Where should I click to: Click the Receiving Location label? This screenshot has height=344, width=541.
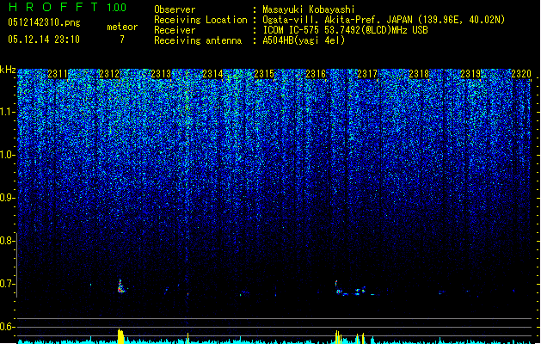tap(200, 20)
